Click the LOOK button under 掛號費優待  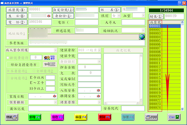point(49,65)
